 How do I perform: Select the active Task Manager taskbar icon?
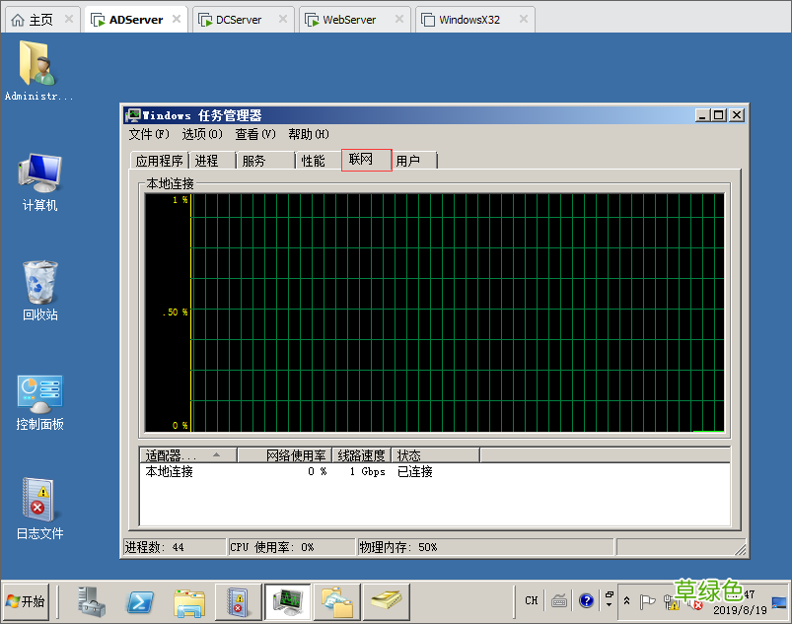coord(287,602)
